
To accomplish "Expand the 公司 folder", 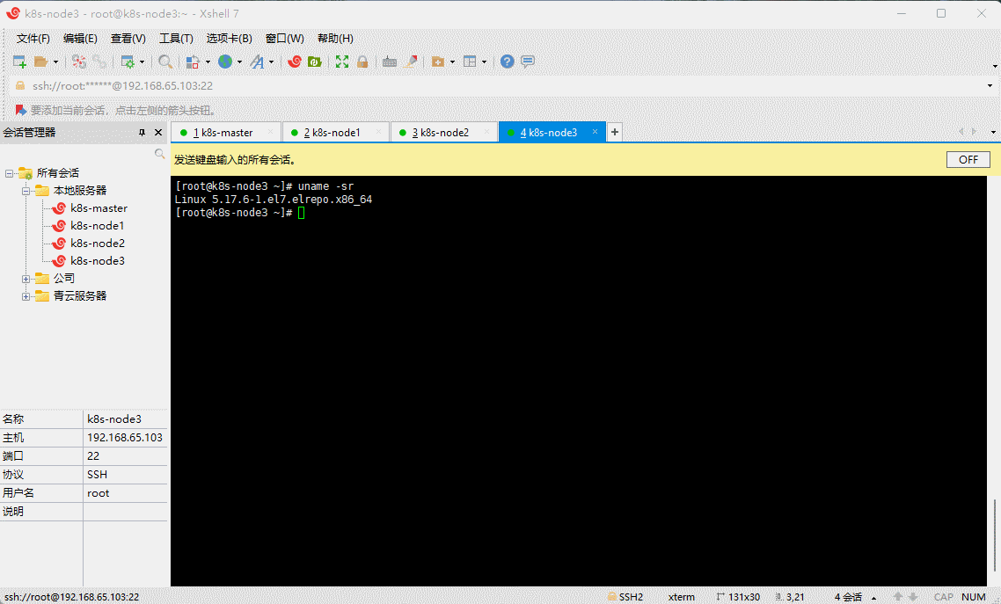I will point(26,279).
